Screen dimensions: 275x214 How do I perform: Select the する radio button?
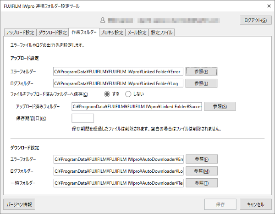(x=107, y=94)
